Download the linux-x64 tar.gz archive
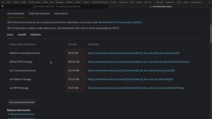 (x=126, y=70)
